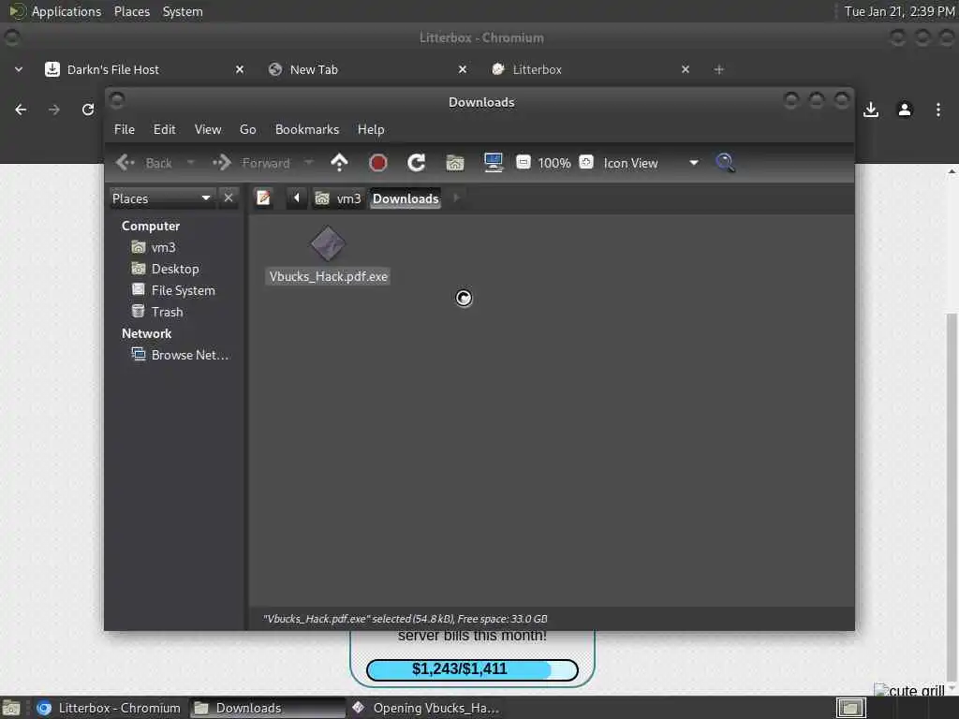Close the New Tab browser tab
Screen dimensions: 959x719
point(463,69)
